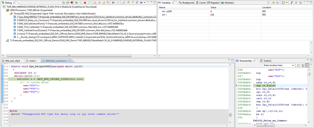Open the Variables view menu triangle
The height and width of the screenshot is (128, 314).
pos(304,2)
